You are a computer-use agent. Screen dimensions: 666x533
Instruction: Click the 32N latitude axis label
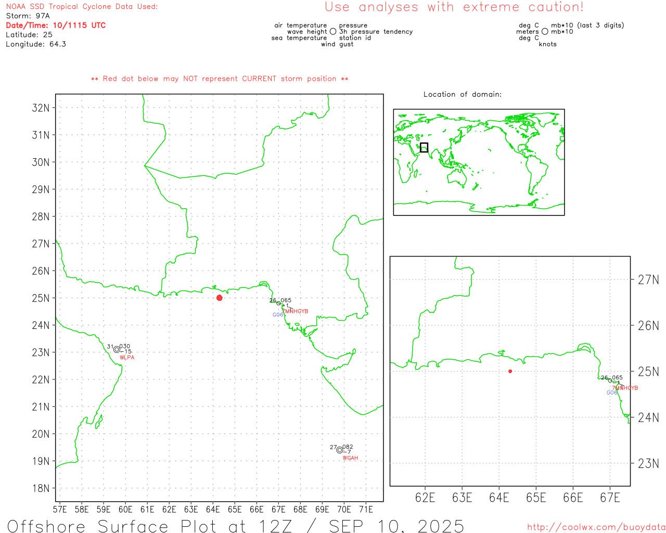tap(41, 108)
